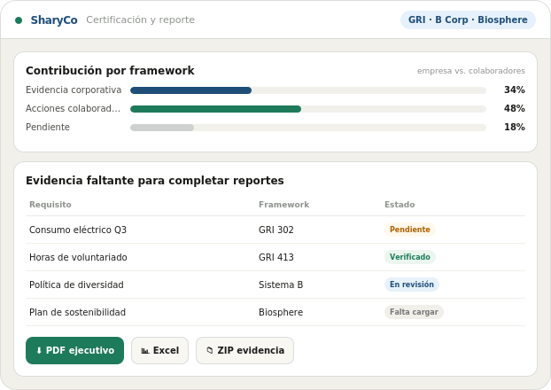Viewport: 551px width, 390px height.
Task: Click the Falta cargar status pill
Action: 414,312
